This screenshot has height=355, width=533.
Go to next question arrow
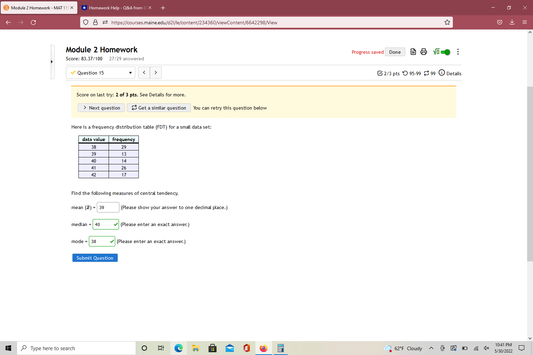(x=156, y=73)
